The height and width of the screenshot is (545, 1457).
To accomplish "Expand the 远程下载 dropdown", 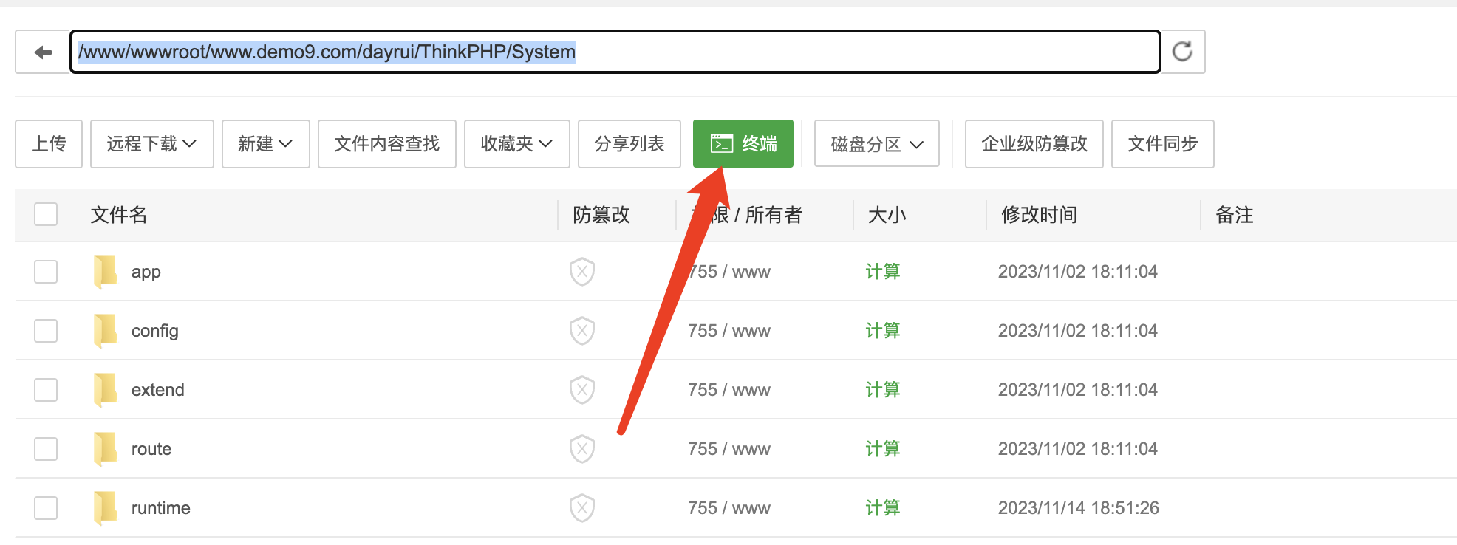I will [152, 144].
